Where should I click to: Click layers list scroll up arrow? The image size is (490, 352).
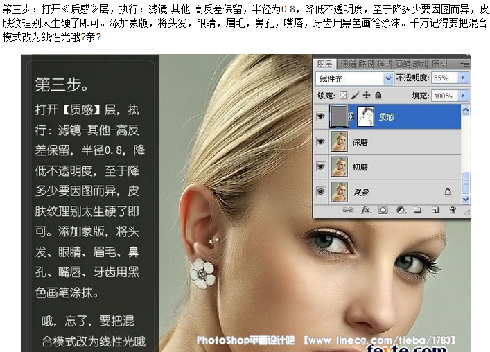point(466,110)
